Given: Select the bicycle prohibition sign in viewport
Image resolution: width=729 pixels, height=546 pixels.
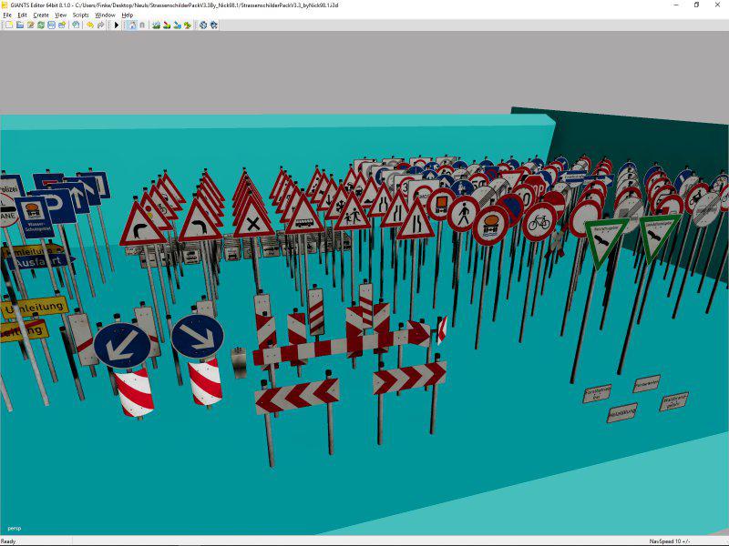Looking at the screenshot, I should pos(539,221).
